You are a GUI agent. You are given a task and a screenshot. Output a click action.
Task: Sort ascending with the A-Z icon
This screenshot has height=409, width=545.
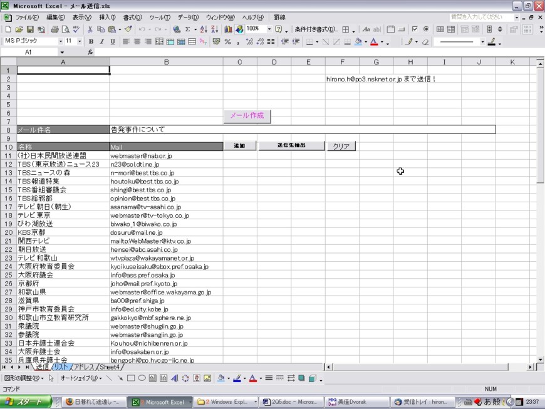[204, 29]
